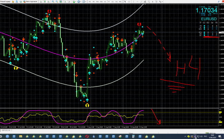224x139 pixels.
Task: Switch chart to H4 timeframe
Action: point(109,2)
